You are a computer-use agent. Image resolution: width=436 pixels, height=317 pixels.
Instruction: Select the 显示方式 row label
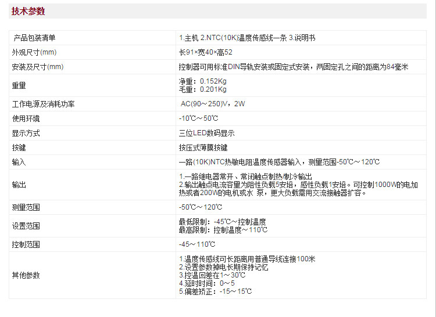click(x=26, y=133)
